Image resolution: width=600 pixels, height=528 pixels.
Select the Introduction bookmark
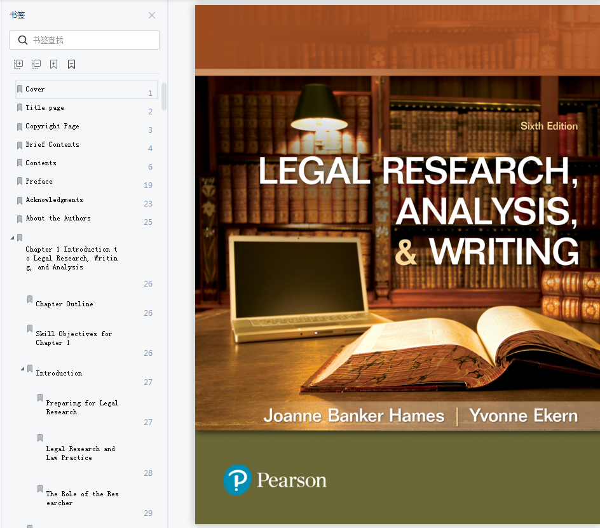point(59,373)
